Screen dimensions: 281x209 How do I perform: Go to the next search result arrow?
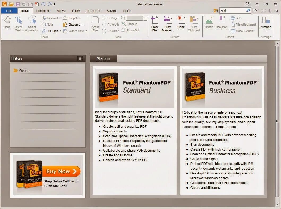(270, 11)
